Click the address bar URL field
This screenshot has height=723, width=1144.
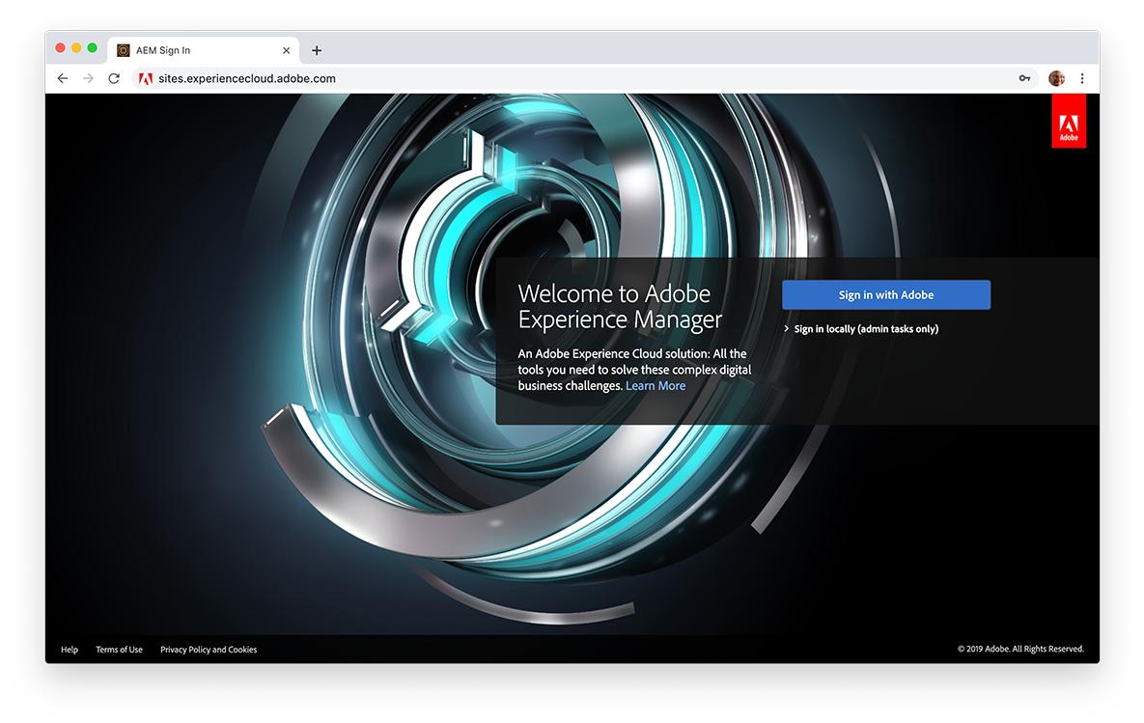pyautogui.click(x=584, y=78)
